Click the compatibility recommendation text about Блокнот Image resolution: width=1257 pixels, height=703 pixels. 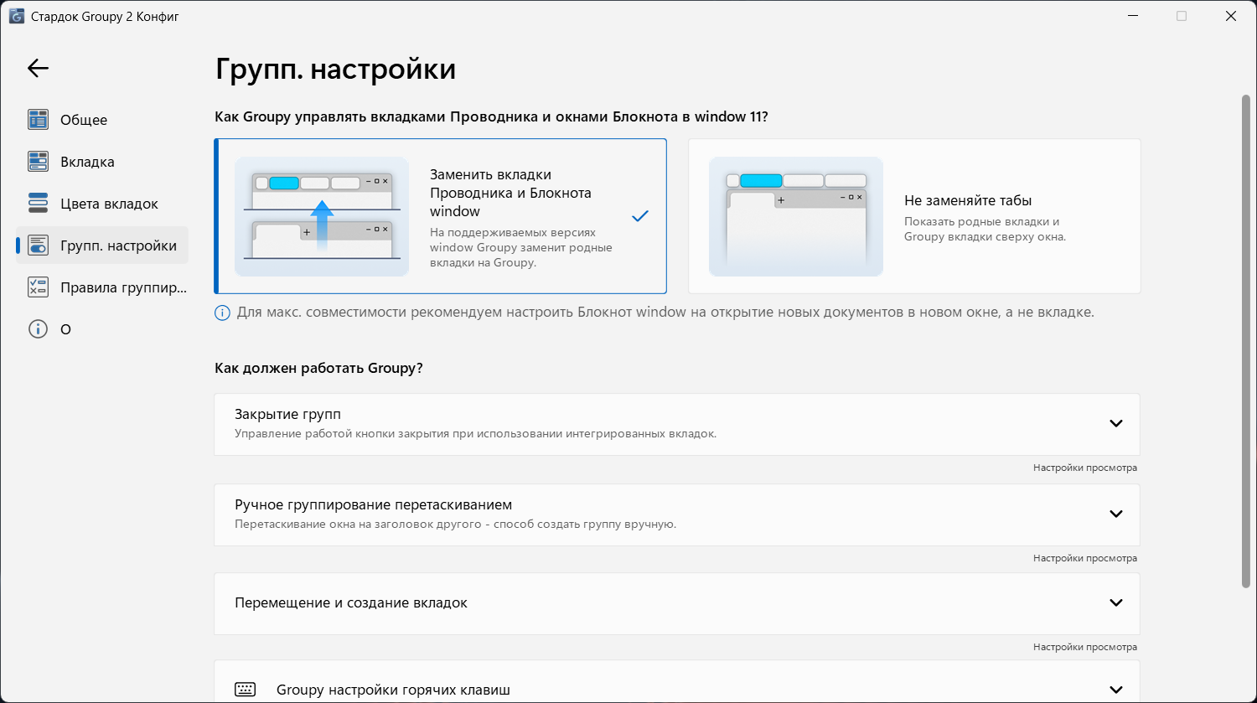pos(665,313)
